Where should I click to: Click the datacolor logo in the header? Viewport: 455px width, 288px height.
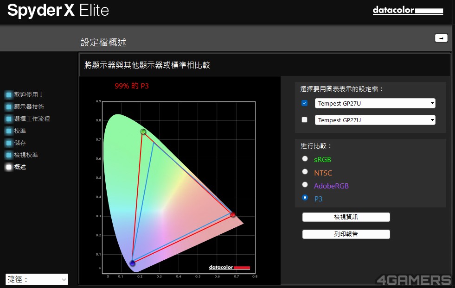click(408, 10)
